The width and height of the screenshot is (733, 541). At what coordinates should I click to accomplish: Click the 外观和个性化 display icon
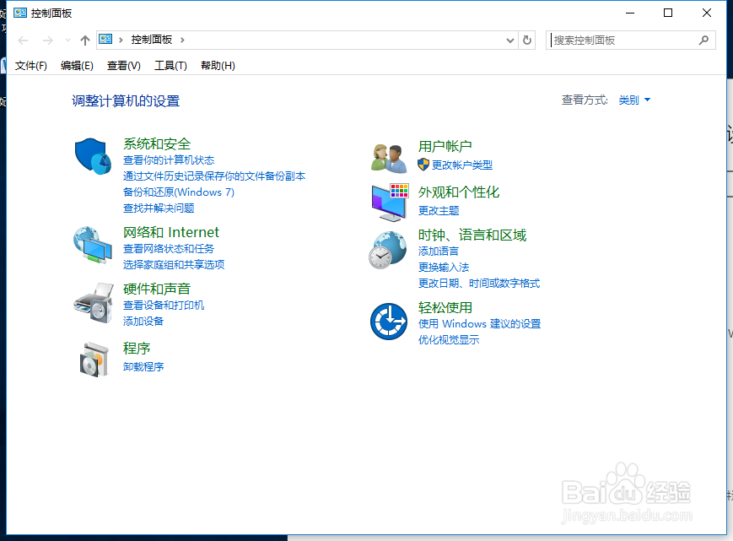pyautogui.click(x=387, y=203)
